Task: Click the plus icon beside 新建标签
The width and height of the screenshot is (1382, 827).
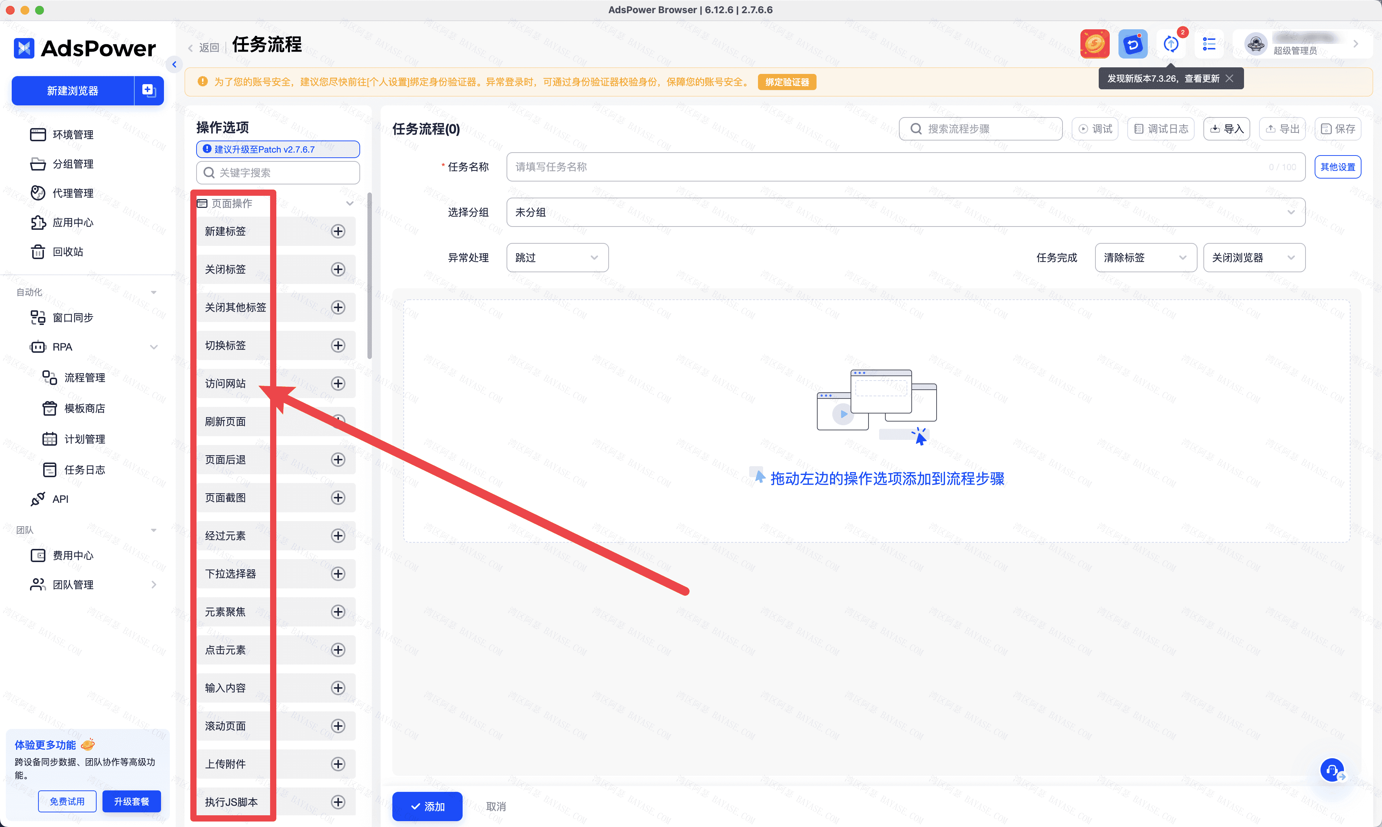Action: (x=338, y=231)
